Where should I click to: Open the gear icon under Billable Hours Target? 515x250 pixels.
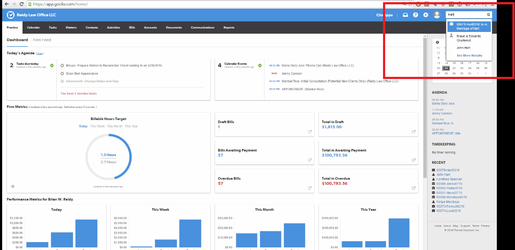[13, 186]
